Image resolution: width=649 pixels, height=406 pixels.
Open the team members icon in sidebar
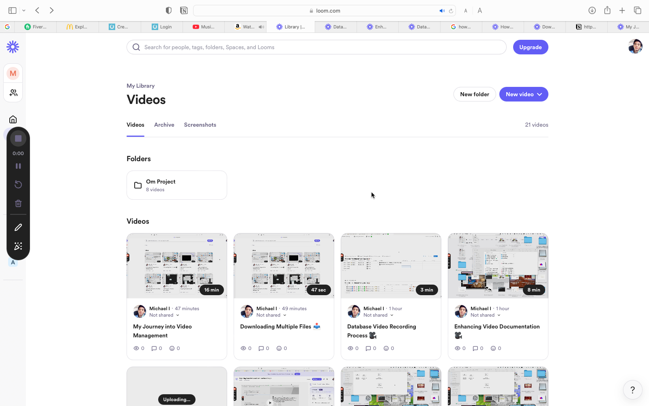[13, 93]
